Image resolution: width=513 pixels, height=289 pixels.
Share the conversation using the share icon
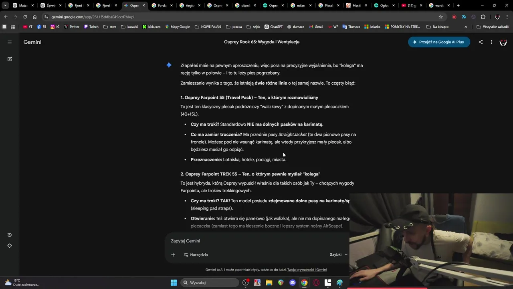(481, 42)
